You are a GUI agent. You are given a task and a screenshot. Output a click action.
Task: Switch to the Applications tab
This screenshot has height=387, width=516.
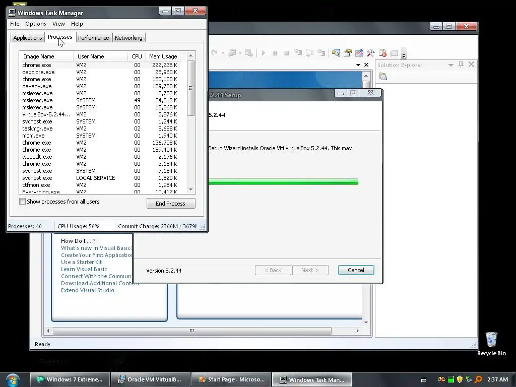(28, 38)
